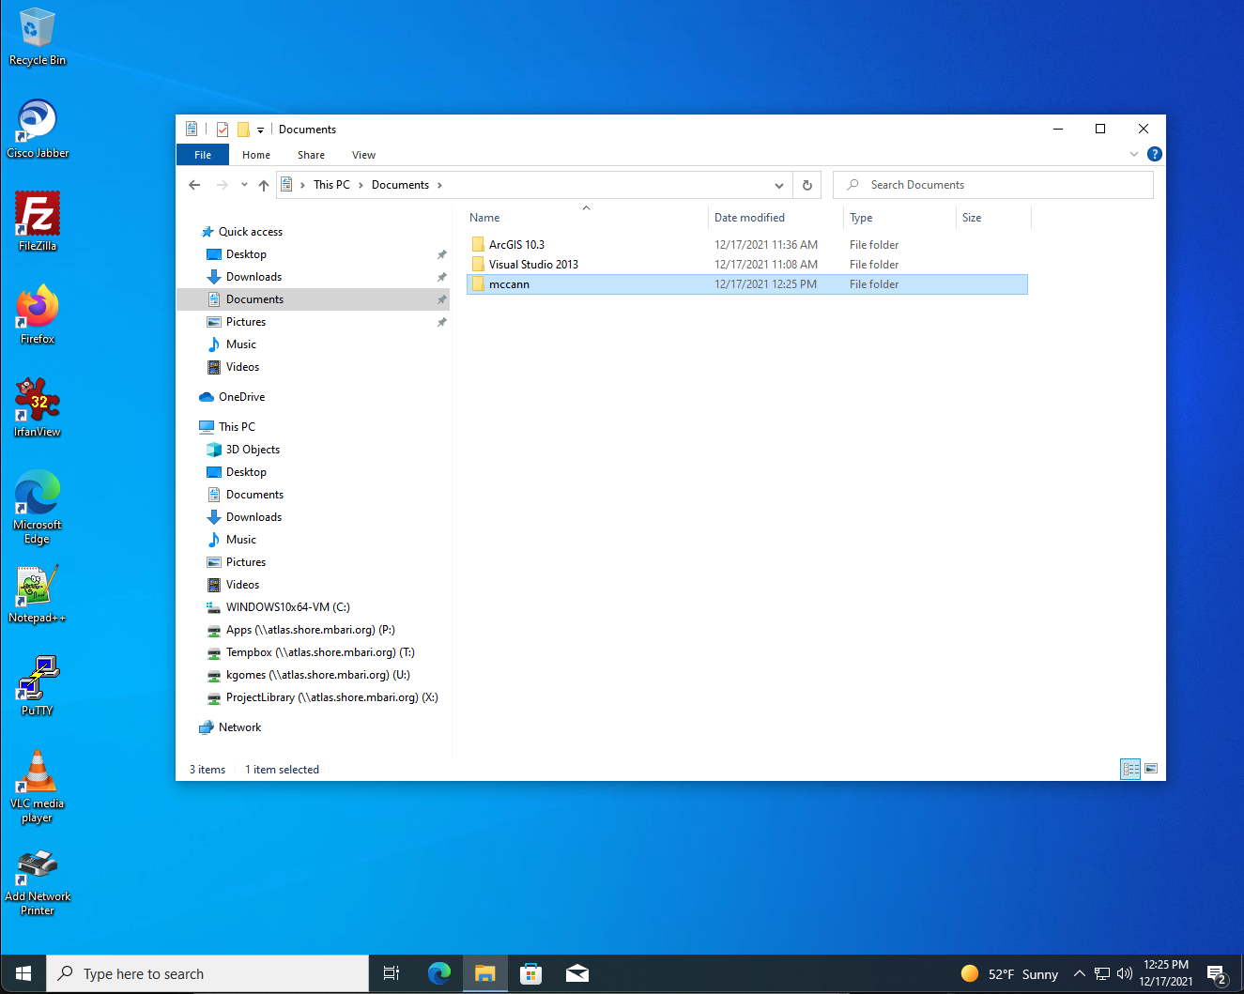Open the Windows Start menu
1244x994 pixels.
coord(23,974)
